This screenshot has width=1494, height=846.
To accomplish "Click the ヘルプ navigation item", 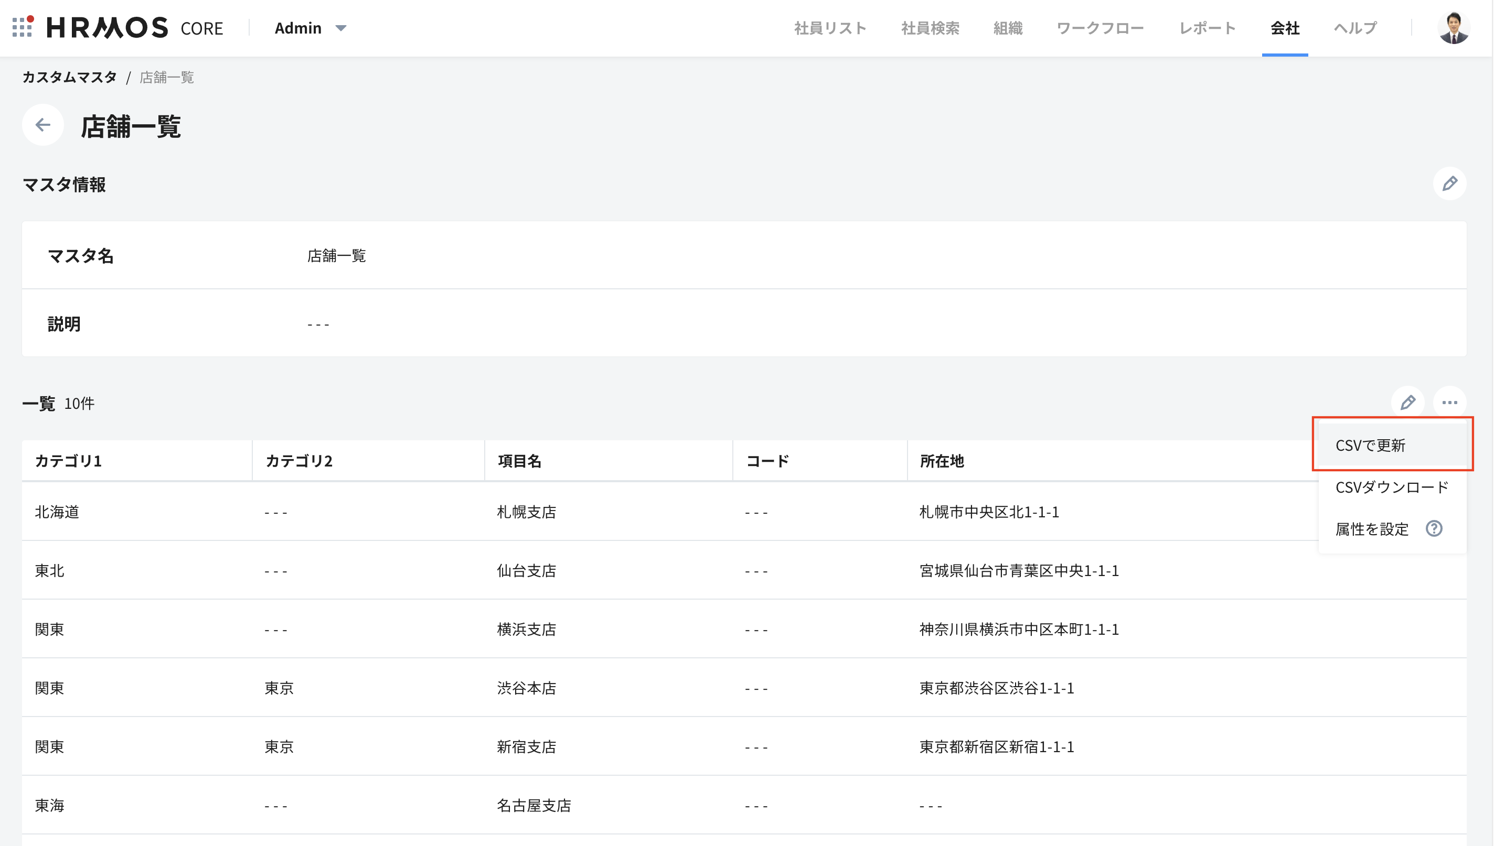I will pyautogui.click(x=1355, y=28).
